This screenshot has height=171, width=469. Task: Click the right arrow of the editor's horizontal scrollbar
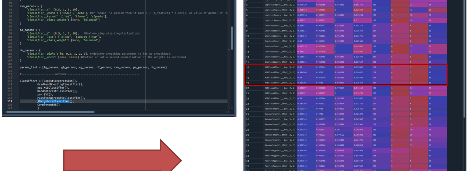coord(229,112)
